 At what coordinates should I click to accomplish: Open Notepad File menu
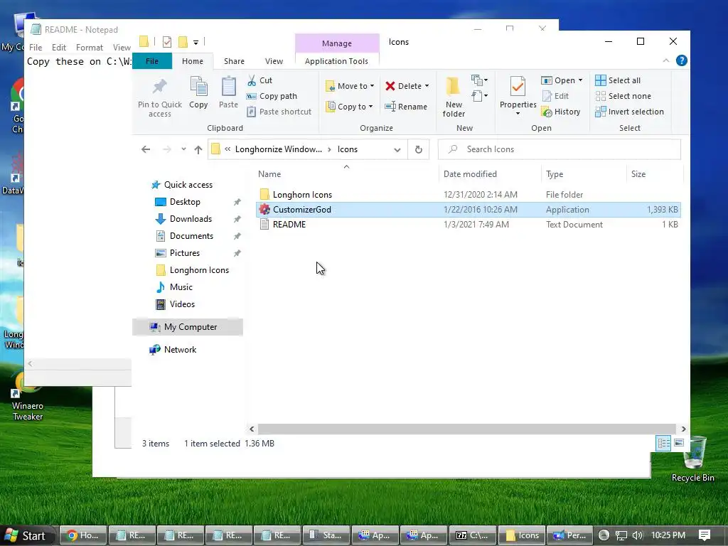(x=36, y=48)
